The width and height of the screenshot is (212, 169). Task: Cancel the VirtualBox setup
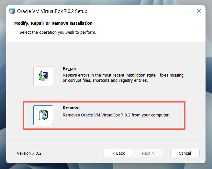185,153
